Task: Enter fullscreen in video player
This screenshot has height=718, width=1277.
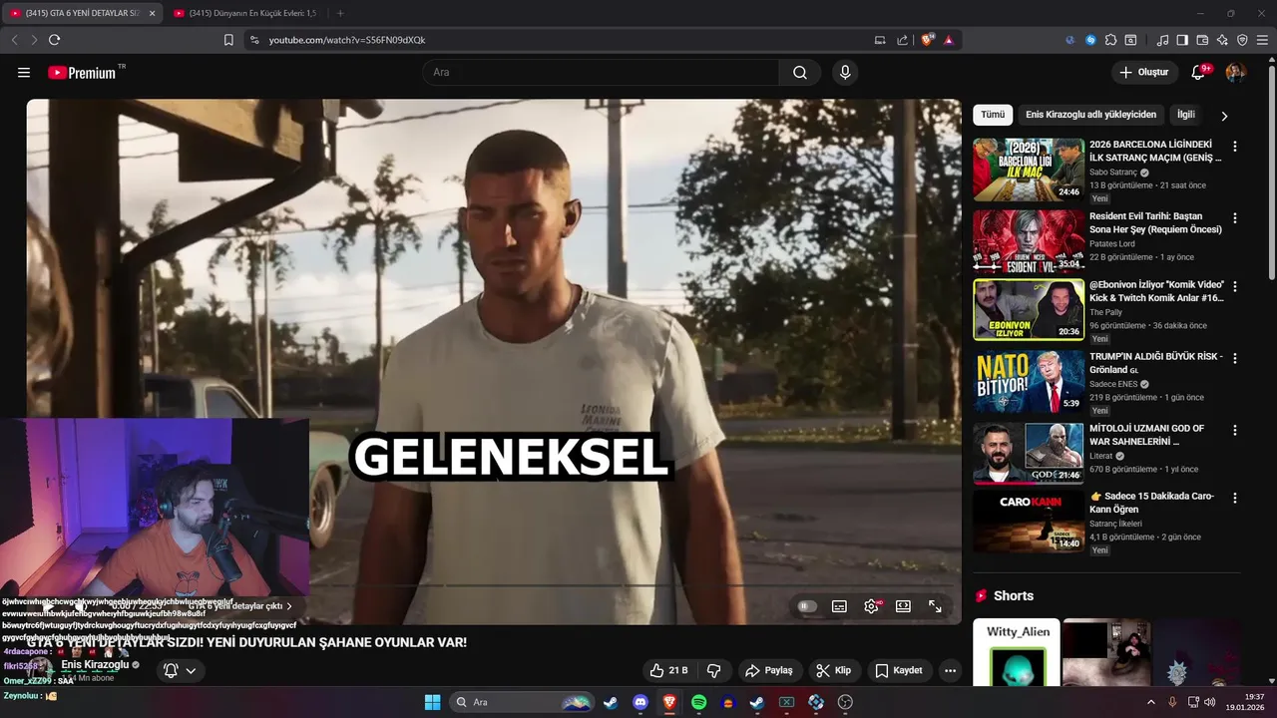Action: 935,606
